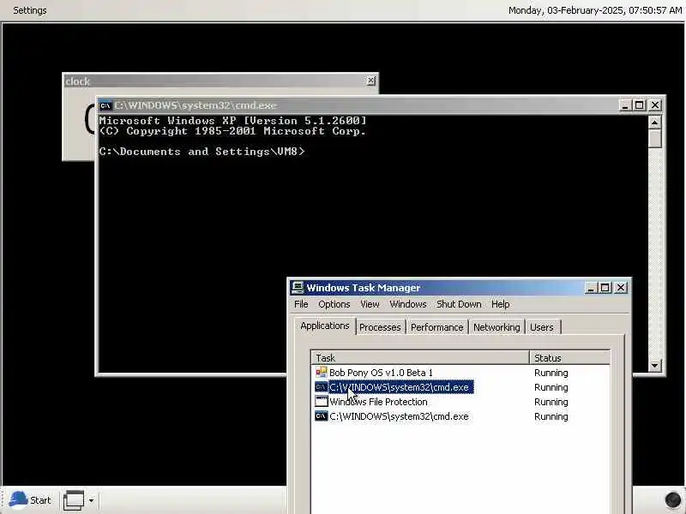Expand the dropdown arrow beside the window switcher

pyautogui.click(x=91, y=500)
